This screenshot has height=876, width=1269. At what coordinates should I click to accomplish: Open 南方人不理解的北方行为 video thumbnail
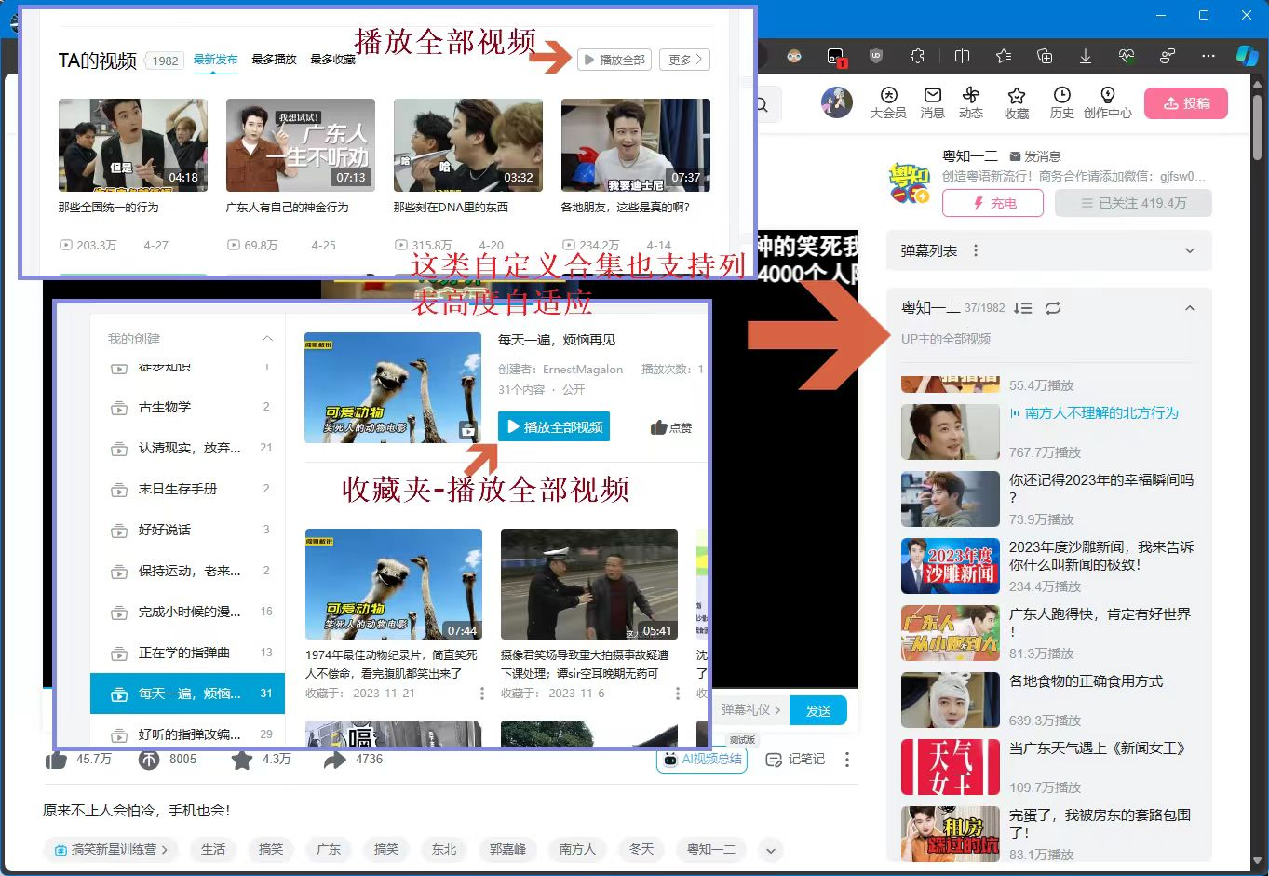950,432
